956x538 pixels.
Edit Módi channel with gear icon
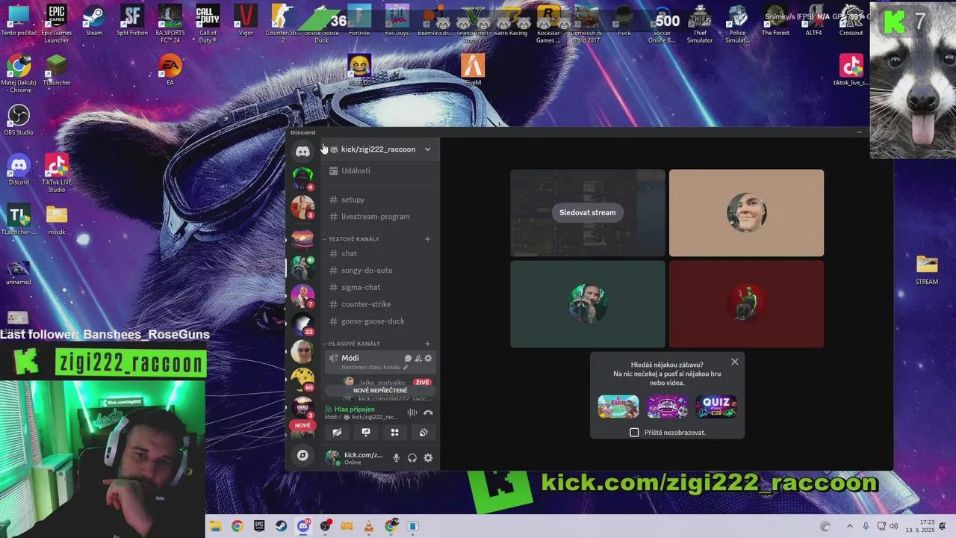[428, 359]
